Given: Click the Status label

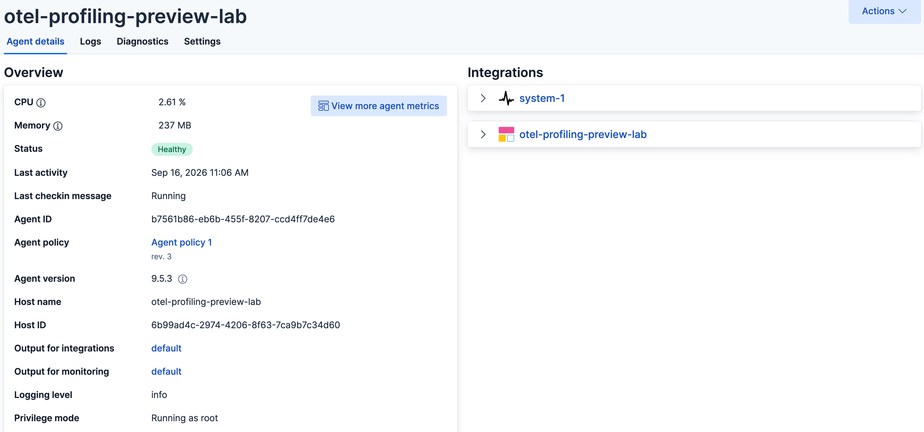Looking at the screenshot, I should pyautogui.click(x=28, y=149).
